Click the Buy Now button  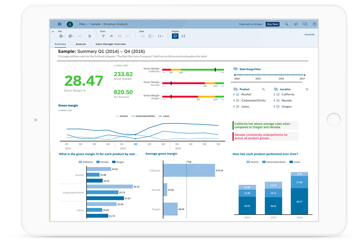pos(273,24)
